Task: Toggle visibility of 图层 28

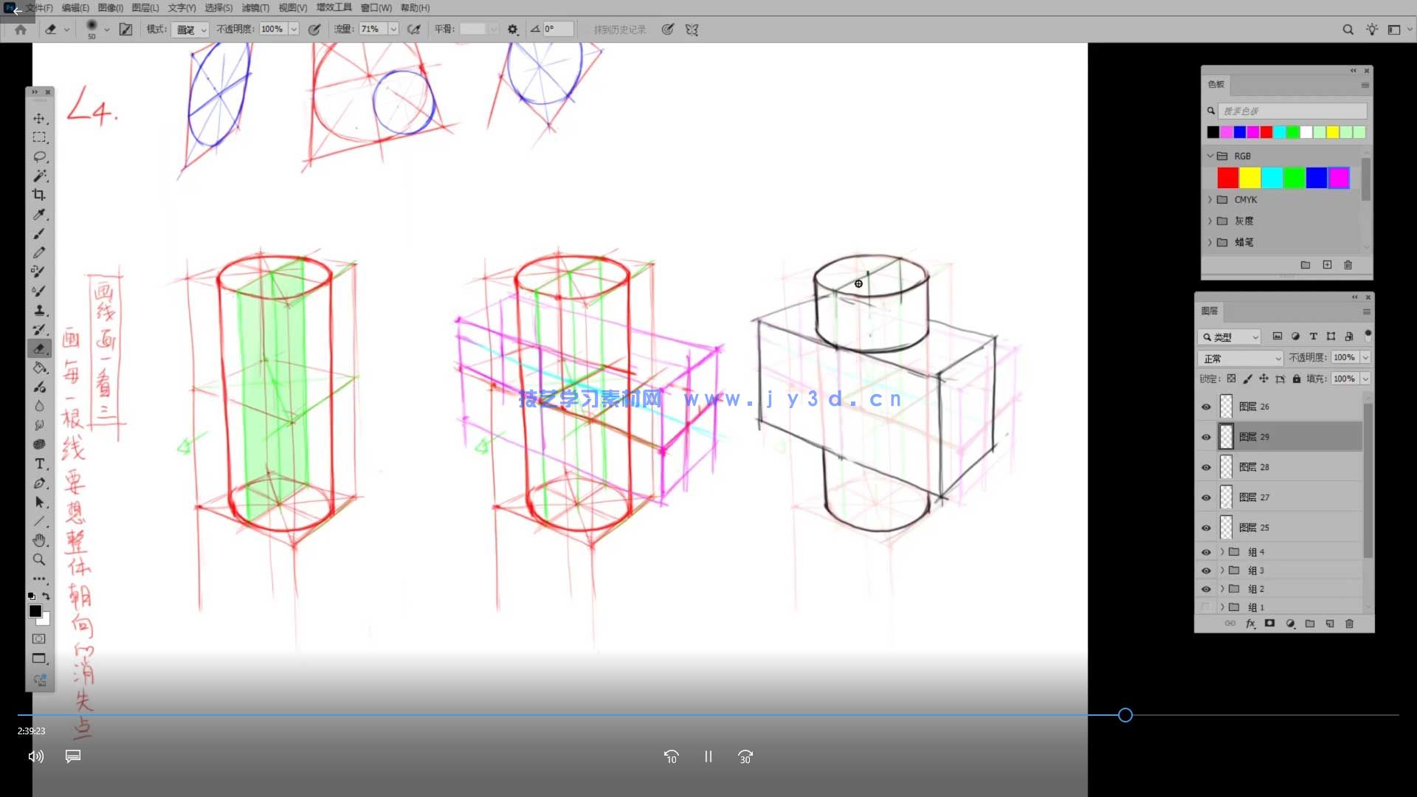Action: 1206,467
